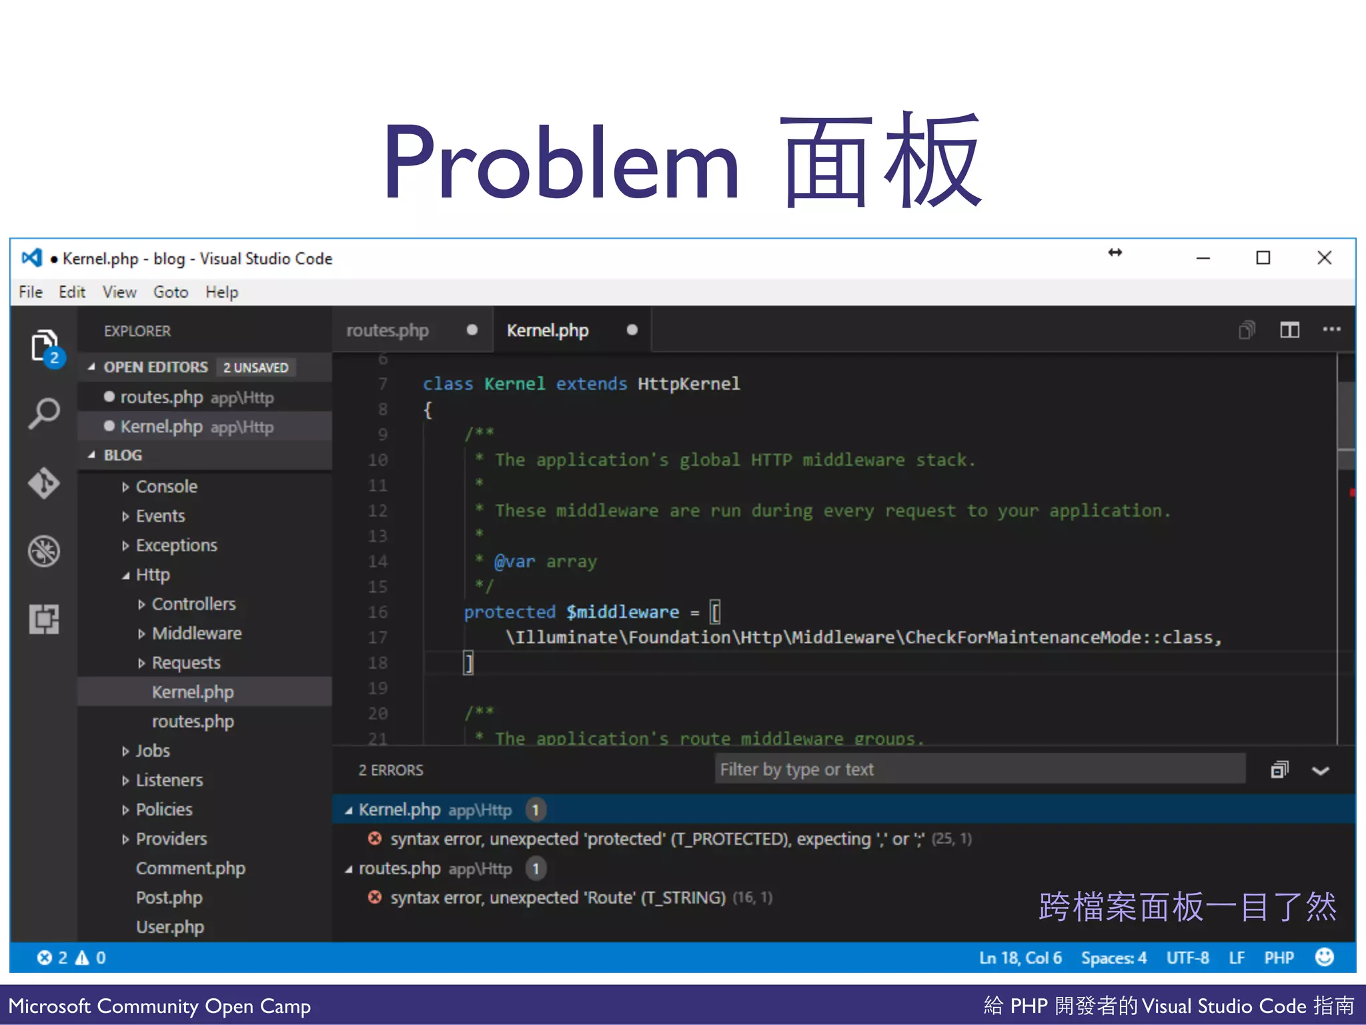Viewport: 1366px width, 1025px height.
Task: Open Post.php in the file tree
Action: click(205, 898)
